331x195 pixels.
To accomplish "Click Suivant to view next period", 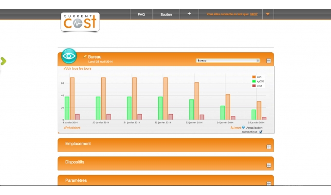I will pos(236,128).
